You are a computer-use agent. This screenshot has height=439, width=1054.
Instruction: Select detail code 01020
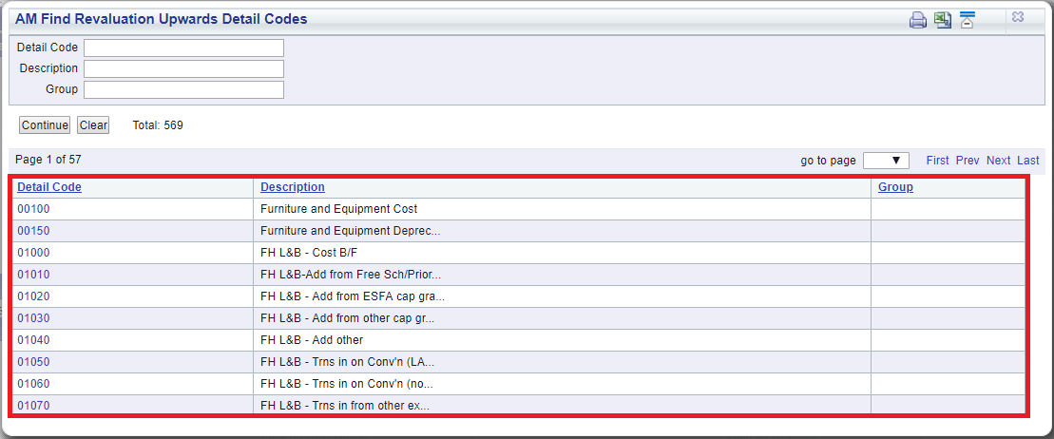[33, 296]
